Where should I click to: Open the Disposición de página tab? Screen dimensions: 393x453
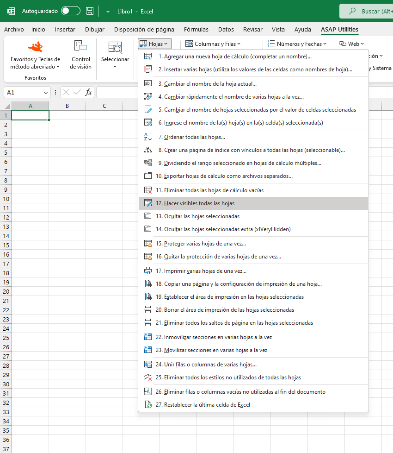[x=144, y=30]
